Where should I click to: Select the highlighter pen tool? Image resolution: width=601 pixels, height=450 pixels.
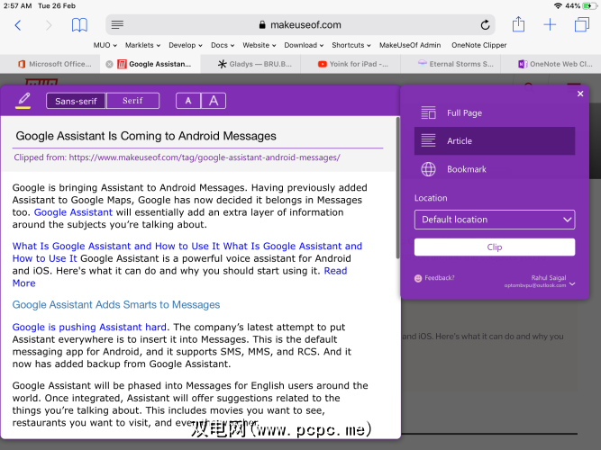click(x=23, y=100)
